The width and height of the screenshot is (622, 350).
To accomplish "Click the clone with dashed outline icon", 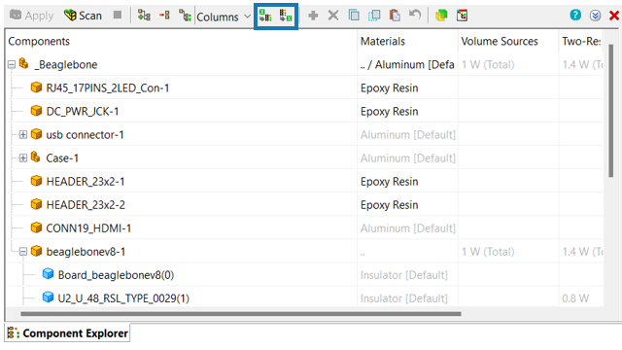I will tap(374, 16).
